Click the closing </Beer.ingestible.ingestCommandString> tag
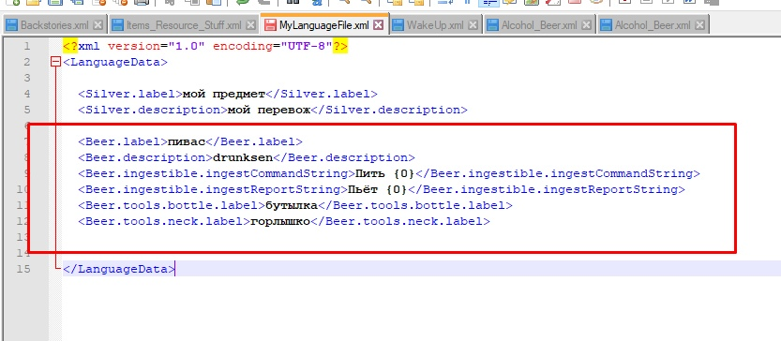781x341 pixels. click(x=557, y=173)
